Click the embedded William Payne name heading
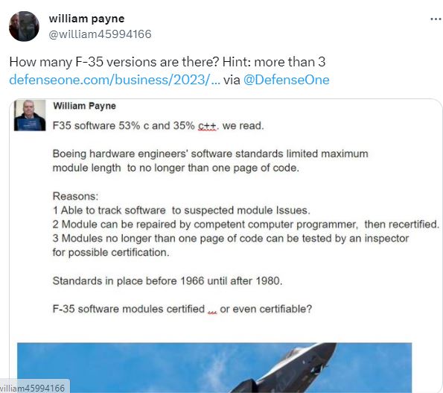This screenshot has height=393, width=443. click(x=84, y=106)
